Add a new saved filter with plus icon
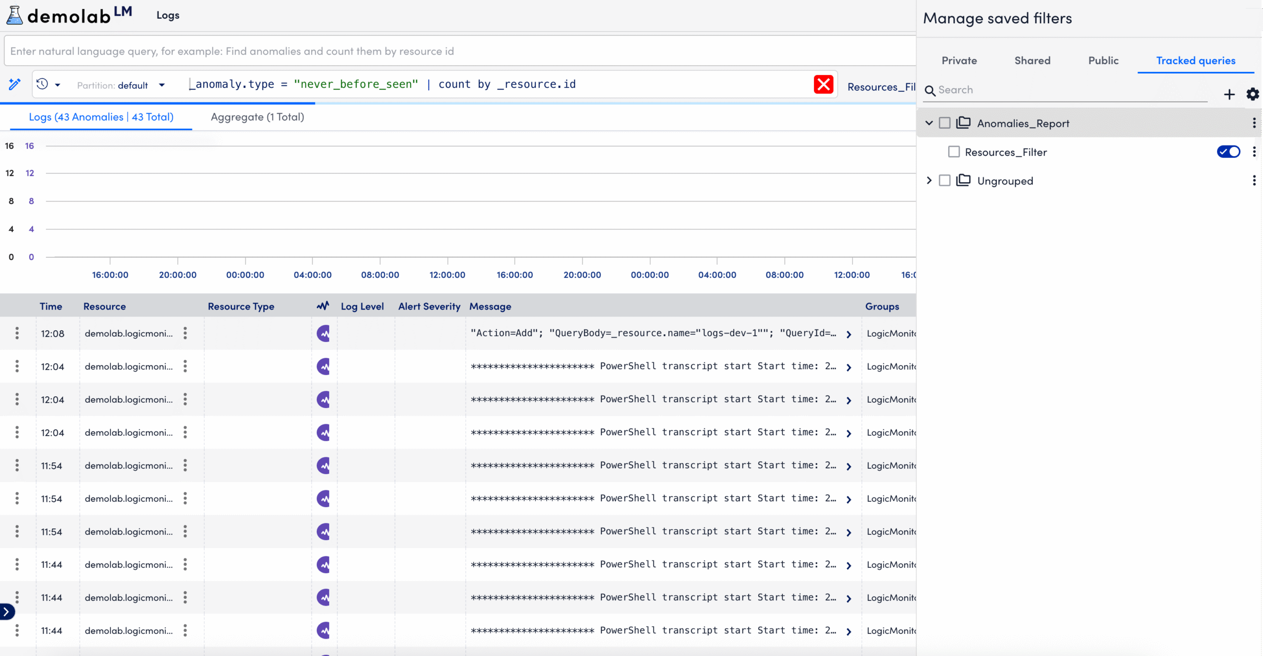 1229,94
